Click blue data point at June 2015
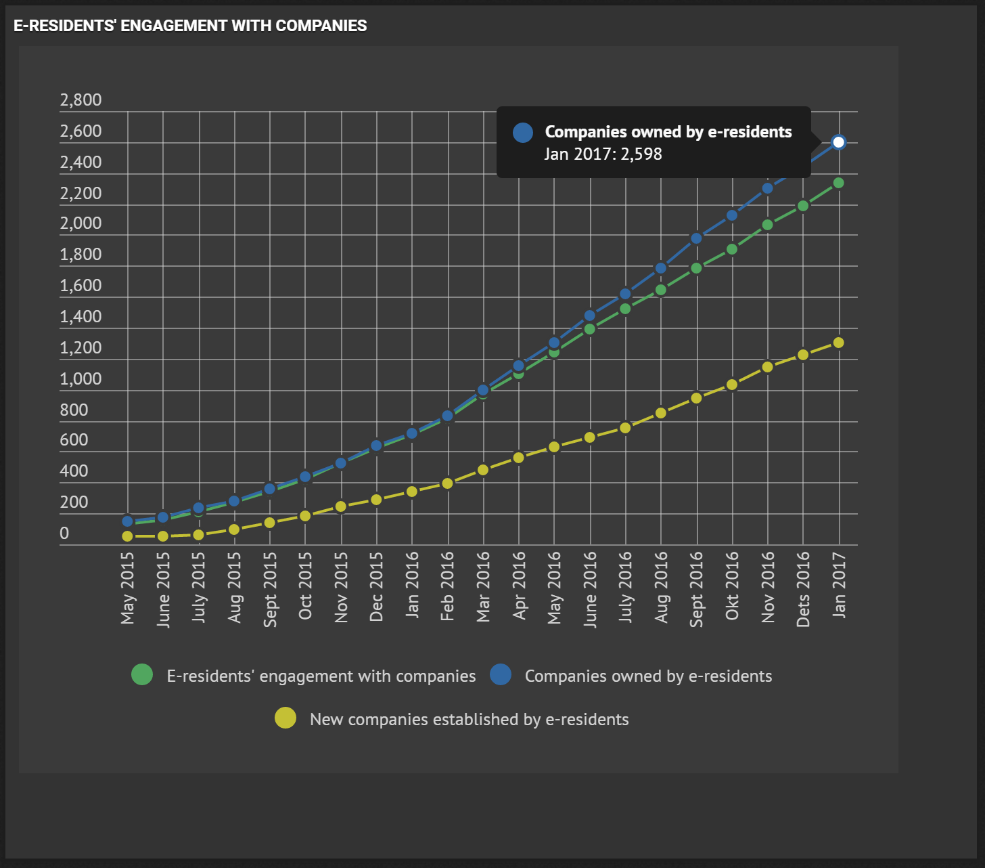Image resolution: width=985 pixels, height=868 pixels. 163,517
